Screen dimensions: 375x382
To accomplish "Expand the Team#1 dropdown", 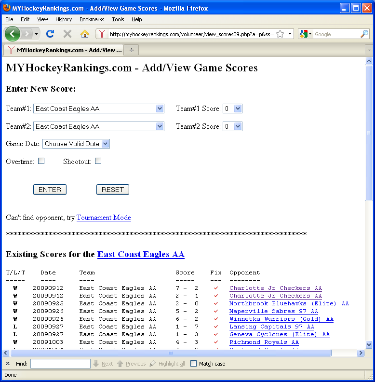I will tap(99, 109).
